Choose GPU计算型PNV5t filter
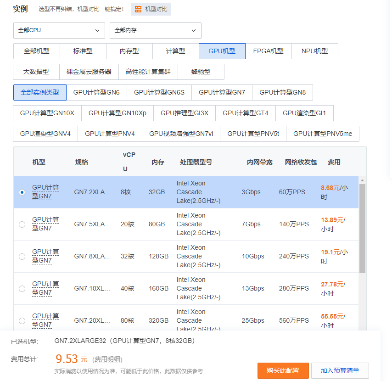 [253, 134]
